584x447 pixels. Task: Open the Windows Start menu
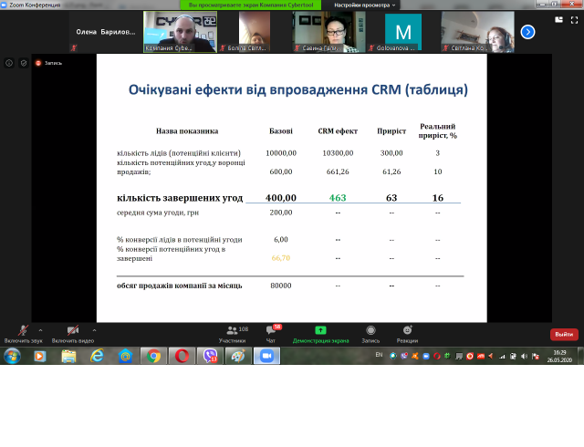pos(12,356)
